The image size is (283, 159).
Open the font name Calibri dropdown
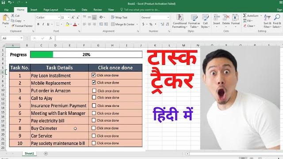pos(59,18)
